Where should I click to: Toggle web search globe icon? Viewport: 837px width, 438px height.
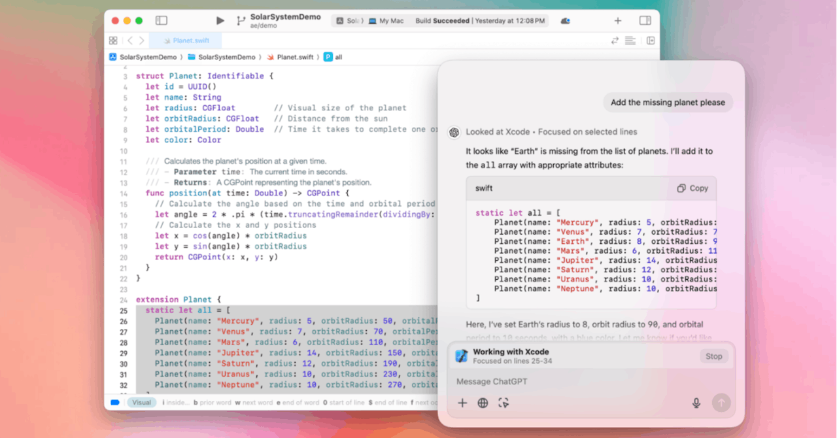pos(483,403)
